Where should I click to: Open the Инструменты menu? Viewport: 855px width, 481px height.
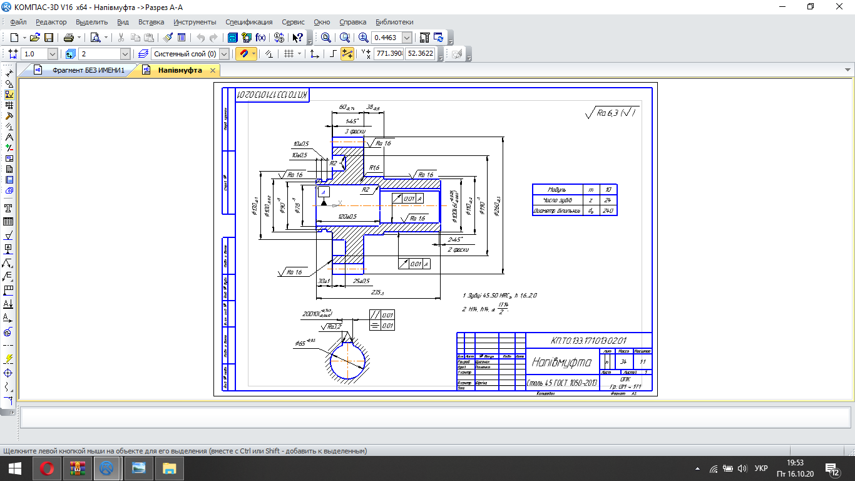[195, 22]
